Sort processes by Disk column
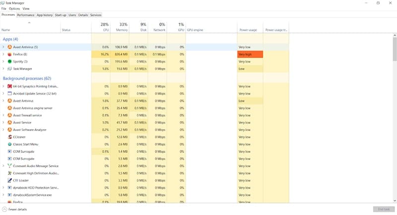This screenshot has height=215, width=397. coord(138,27)
